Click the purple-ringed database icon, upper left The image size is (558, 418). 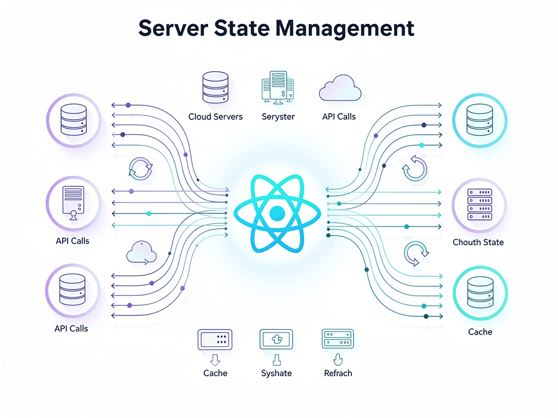coord(74,120)
